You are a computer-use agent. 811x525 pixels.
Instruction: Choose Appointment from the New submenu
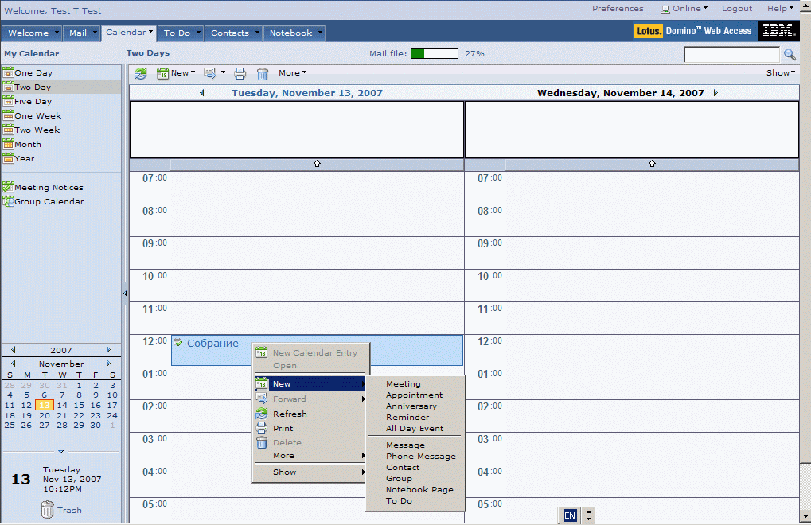tap(414, 395)
